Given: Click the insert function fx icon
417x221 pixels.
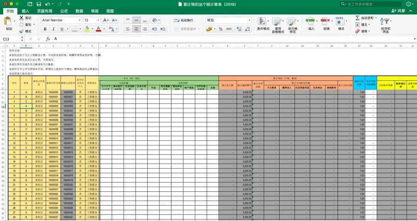Looking at the screenshot, I should tap(48, 39).
